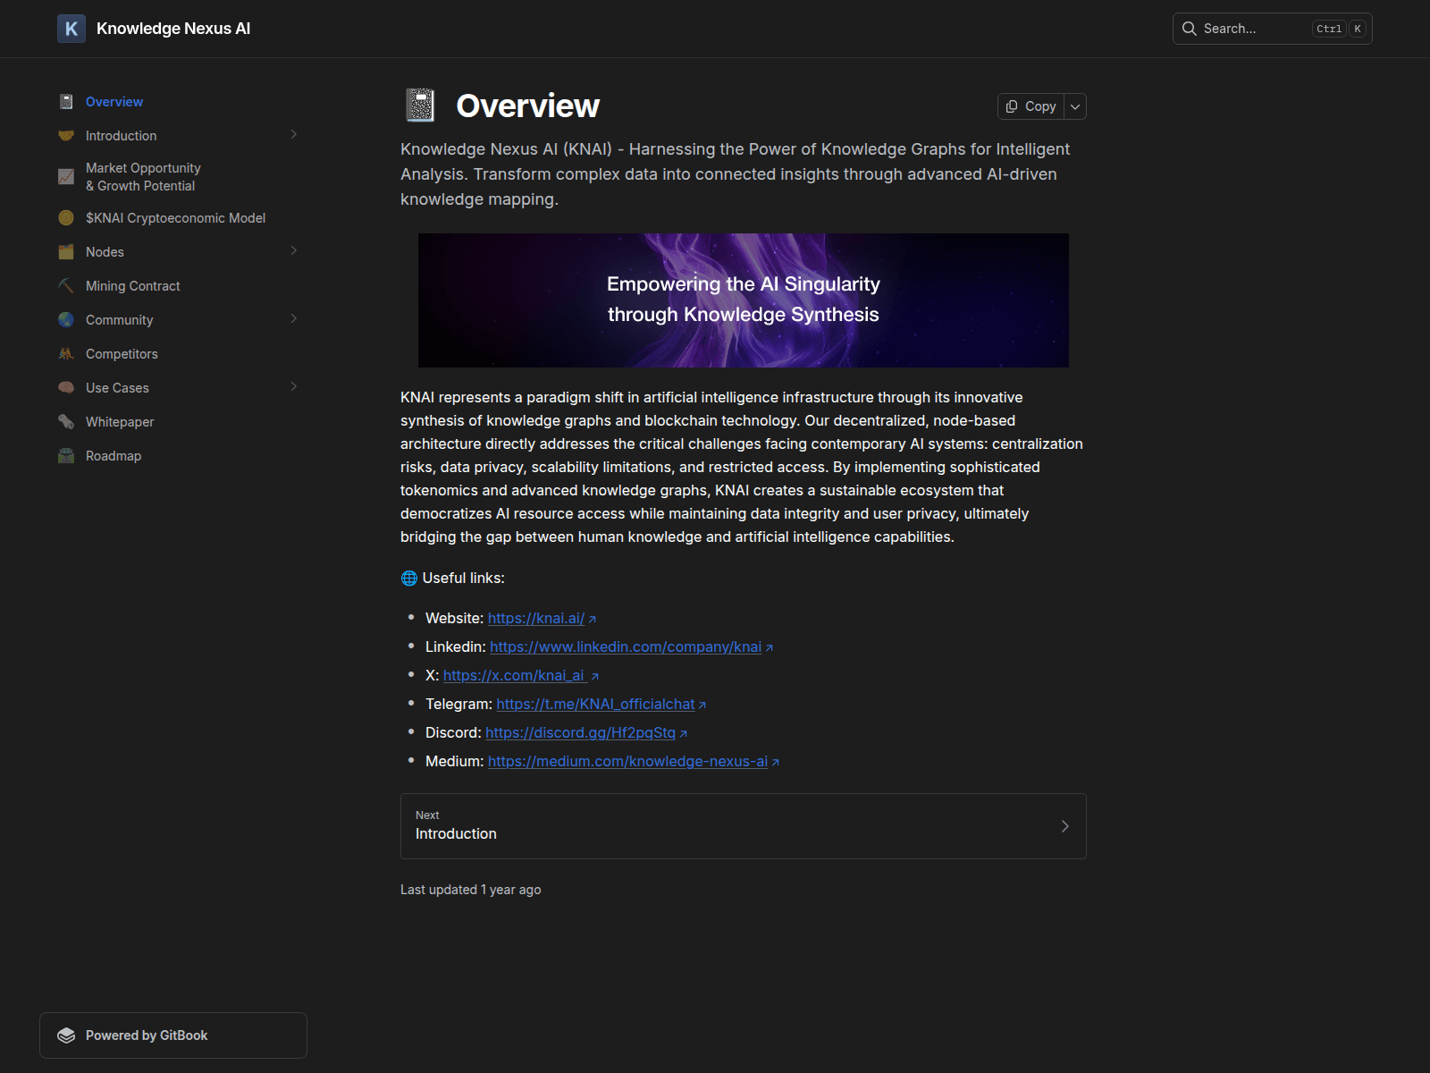
Task: Click the large notebook icon beside Overview heading
Action: pos(420,106)
